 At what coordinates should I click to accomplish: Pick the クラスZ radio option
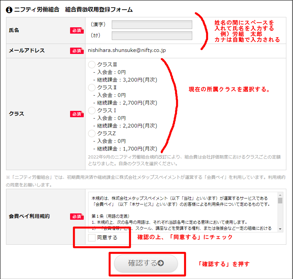pyautogui.click(x=92, y=134)
